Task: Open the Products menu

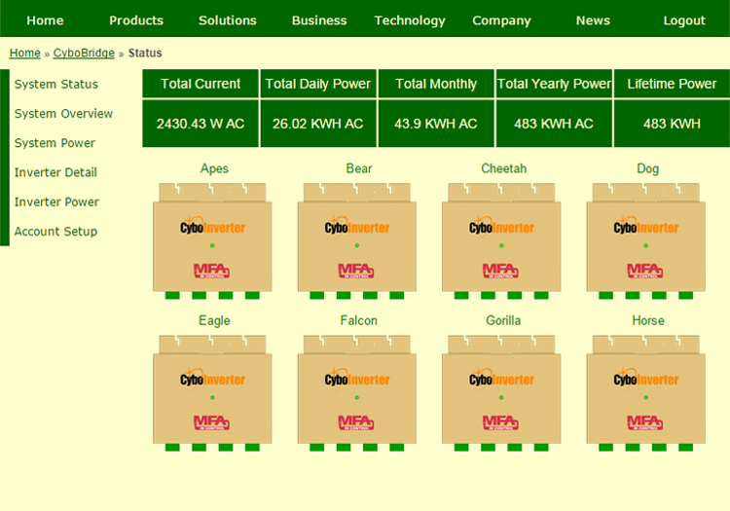Action: pos(136,20)
